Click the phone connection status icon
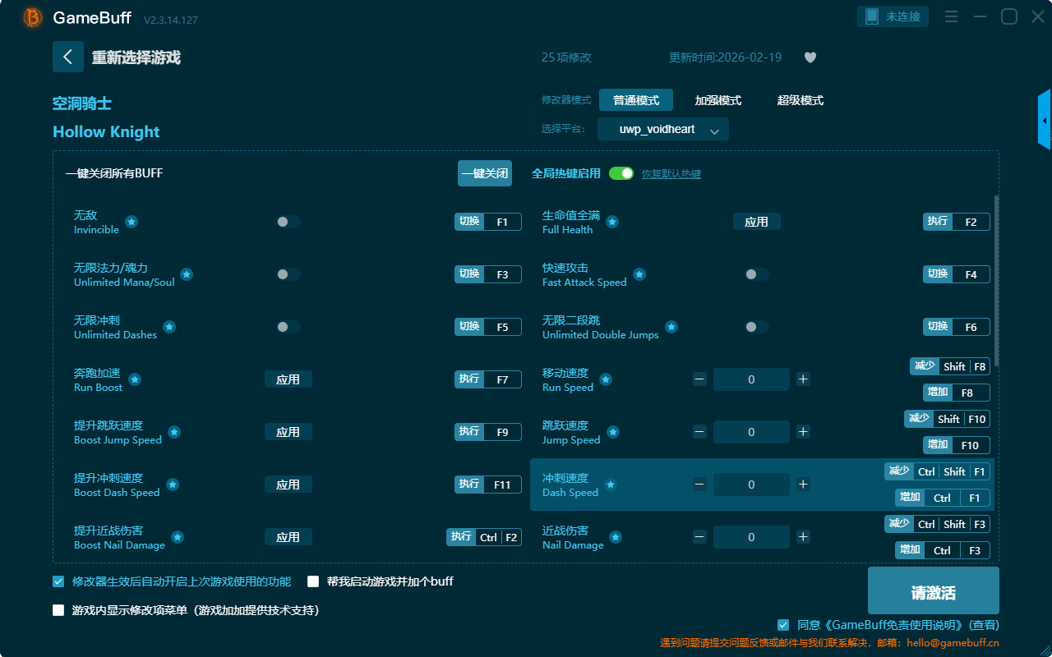 tap(871, 16)
